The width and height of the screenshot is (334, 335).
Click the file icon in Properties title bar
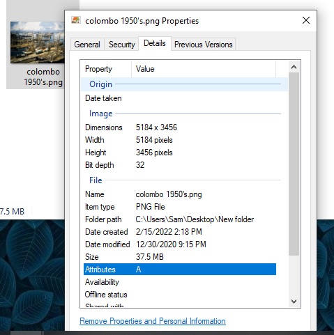point(76,20)
